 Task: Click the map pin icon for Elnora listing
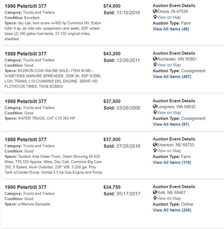tap(155, 17)
